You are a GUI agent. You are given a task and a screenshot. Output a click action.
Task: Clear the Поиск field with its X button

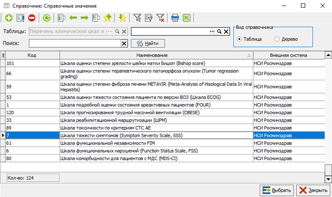[x=124, y=43]
